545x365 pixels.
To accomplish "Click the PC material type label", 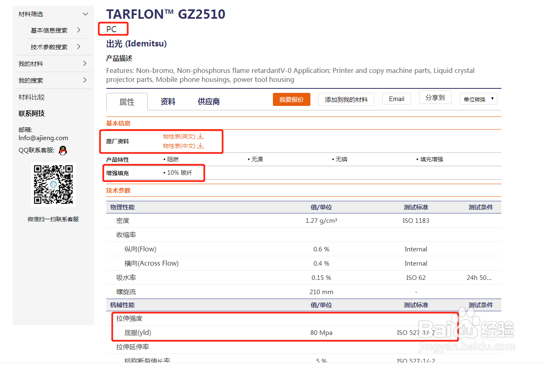I will [x=111, y=29].
